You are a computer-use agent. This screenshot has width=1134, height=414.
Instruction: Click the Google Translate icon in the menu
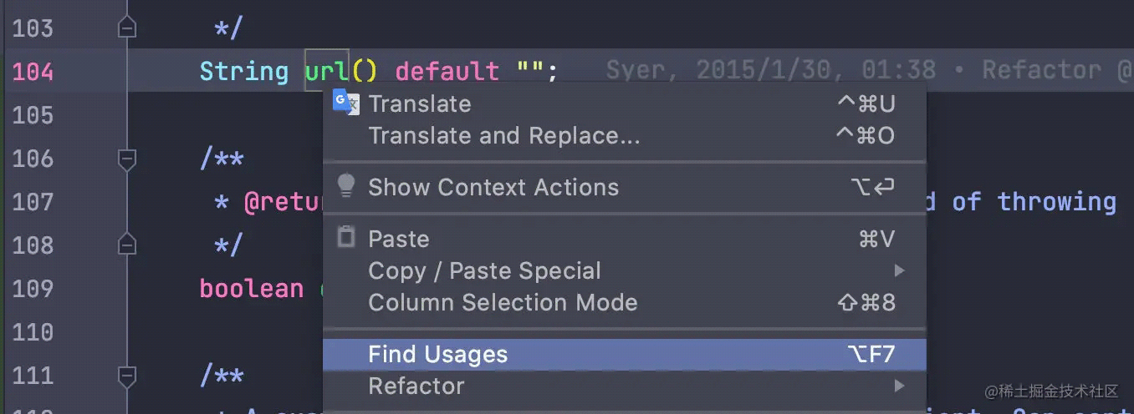pos(345,102)
